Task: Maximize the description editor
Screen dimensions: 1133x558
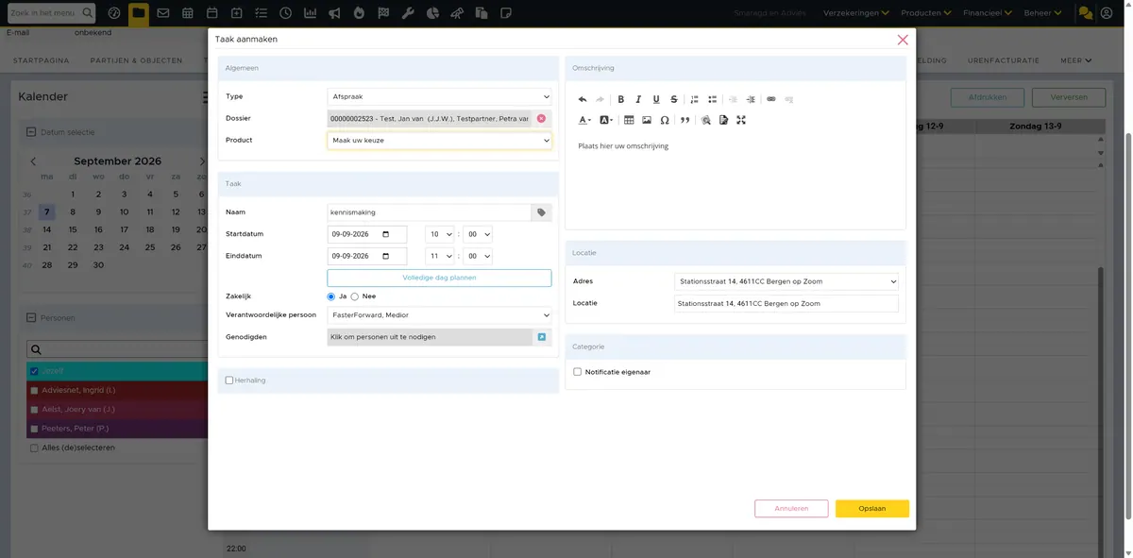Action: pyautogui.click(x=741, y=120)
